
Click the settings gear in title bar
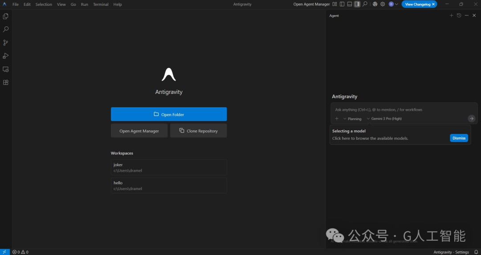pyautogui.click(x=383, y=4)
